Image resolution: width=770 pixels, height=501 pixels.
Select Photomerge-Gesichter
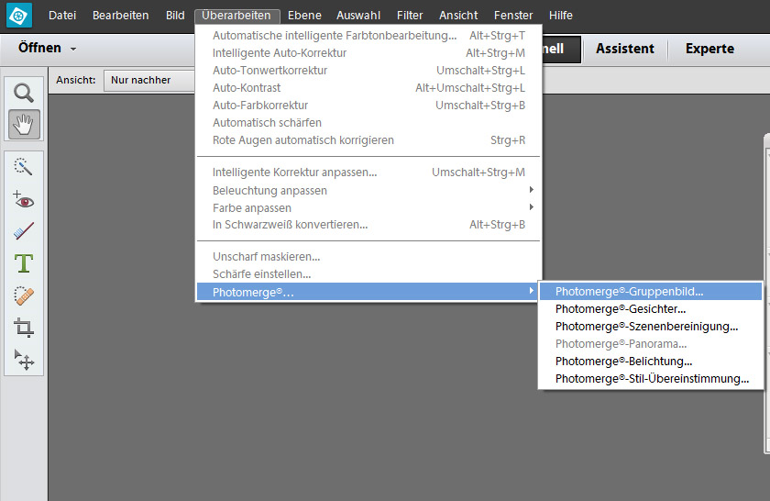(x=651, y=308)
